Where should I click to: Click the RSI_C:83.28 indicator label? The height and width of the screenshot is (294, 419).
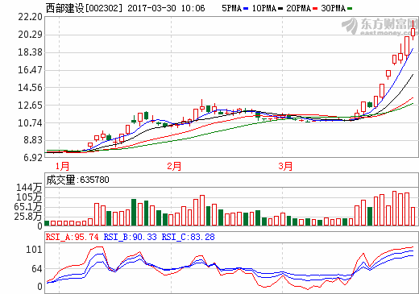tap(188, 237)
